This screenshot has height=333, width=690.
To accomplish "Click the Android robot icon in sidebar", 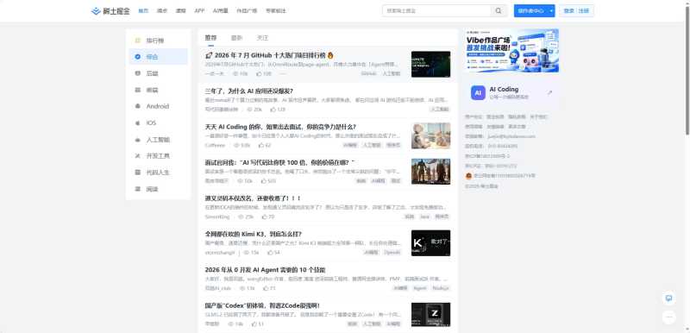I will (137, 106).
